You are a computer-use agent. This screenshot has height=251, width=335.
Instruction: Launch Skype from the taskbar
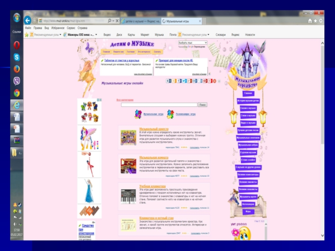(x=17, y=57)
